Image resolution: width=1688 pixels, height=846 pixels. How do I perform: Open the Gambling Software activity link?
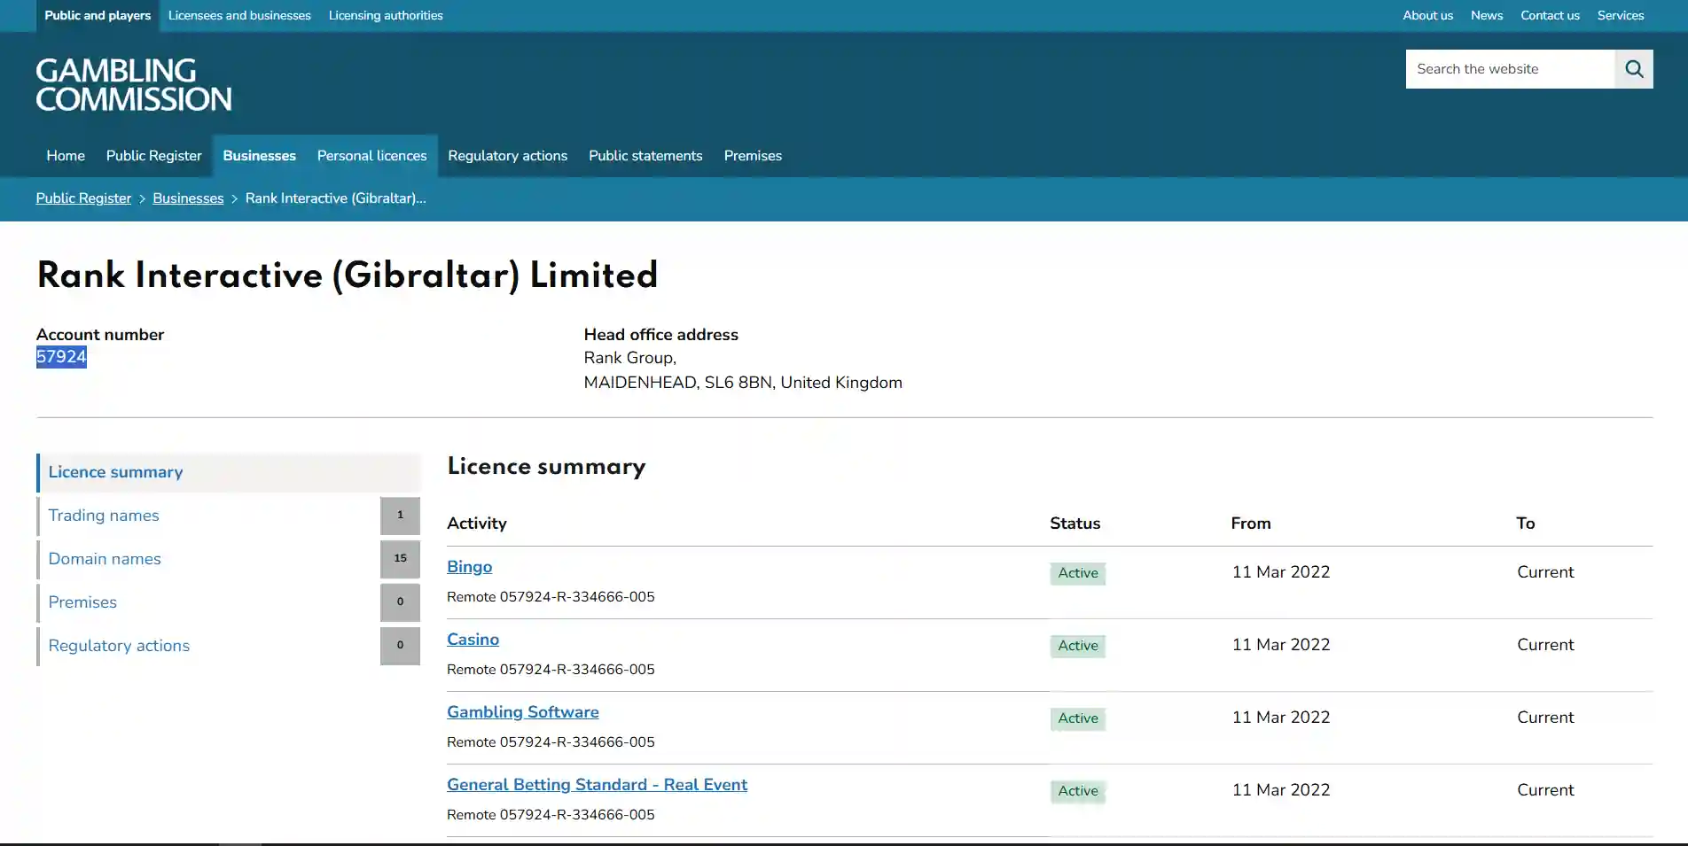point(523,712)
